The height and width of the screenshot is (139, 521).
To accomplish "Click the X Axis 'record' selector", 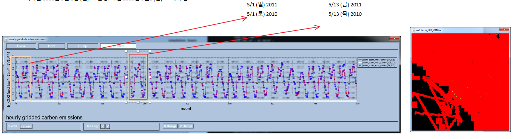I will point(26,126).
